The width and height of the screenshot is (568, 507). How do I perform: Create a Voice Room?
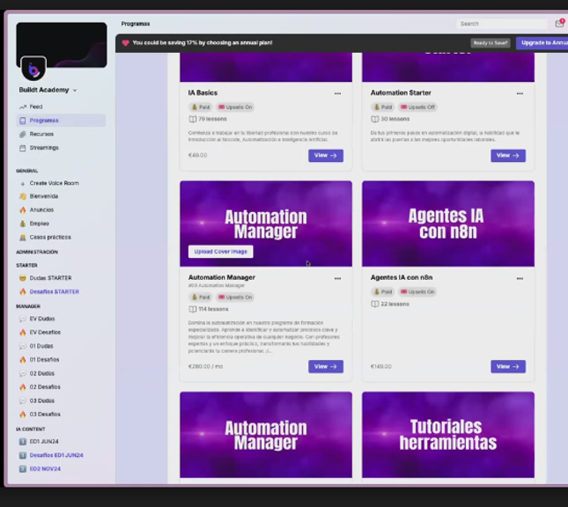54,183
